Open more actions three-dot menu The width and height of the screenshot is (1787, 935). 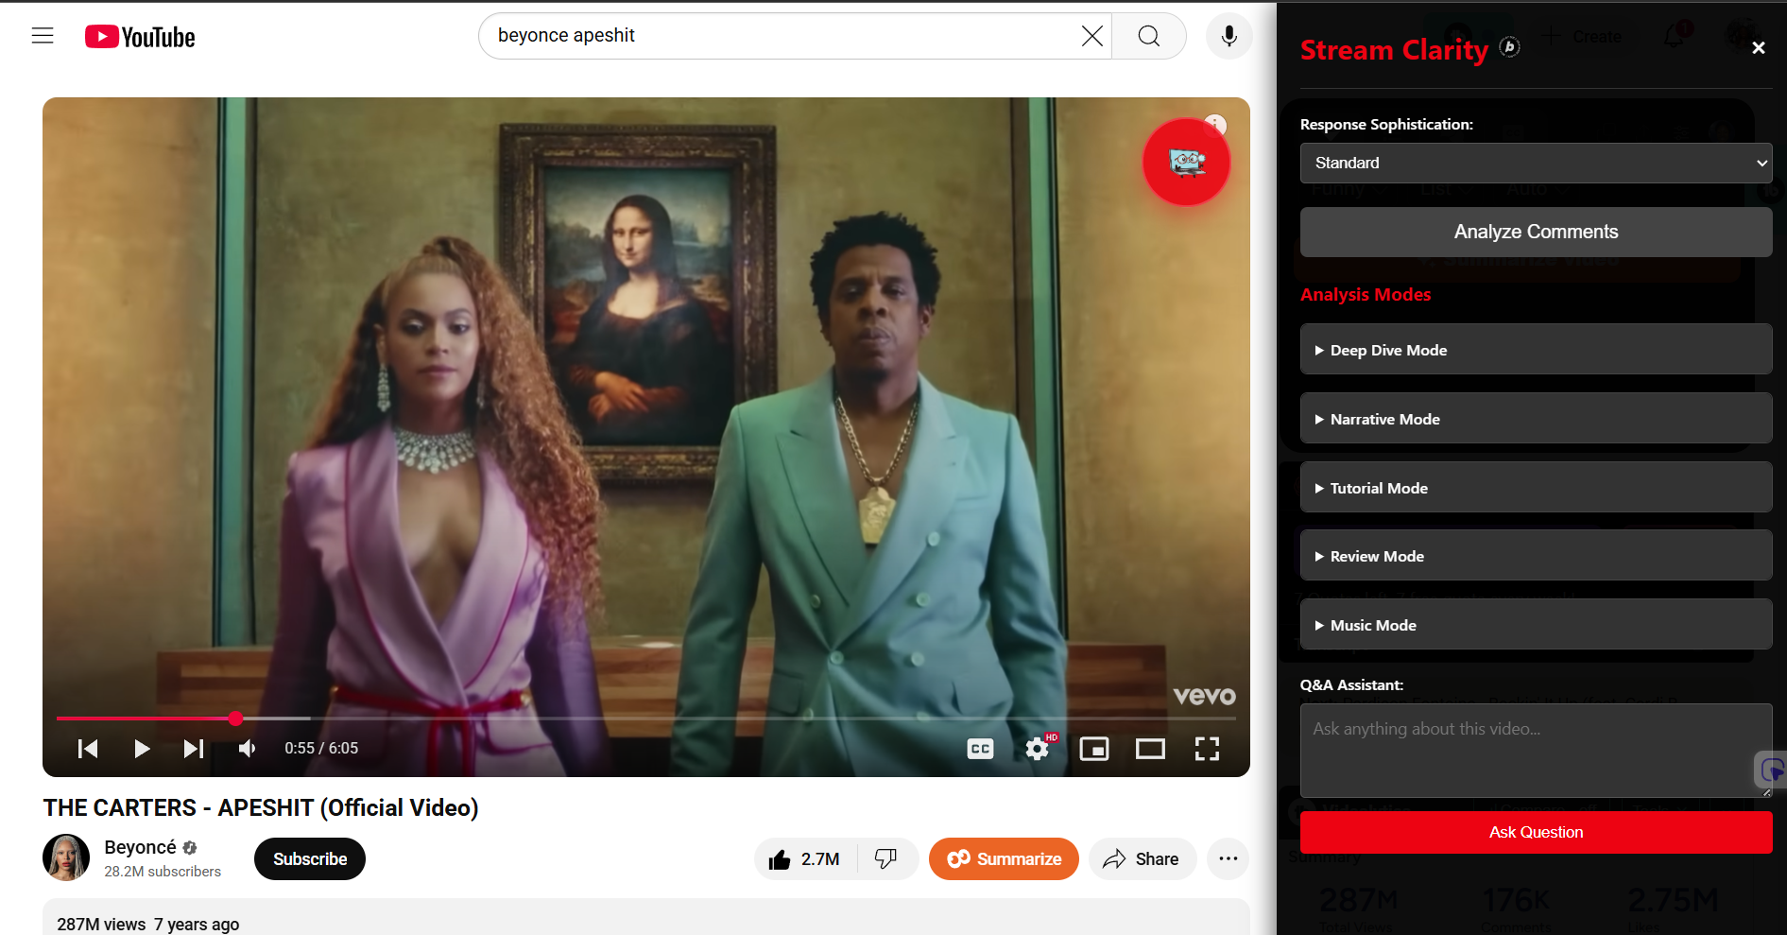click(x=1229, y=858)
